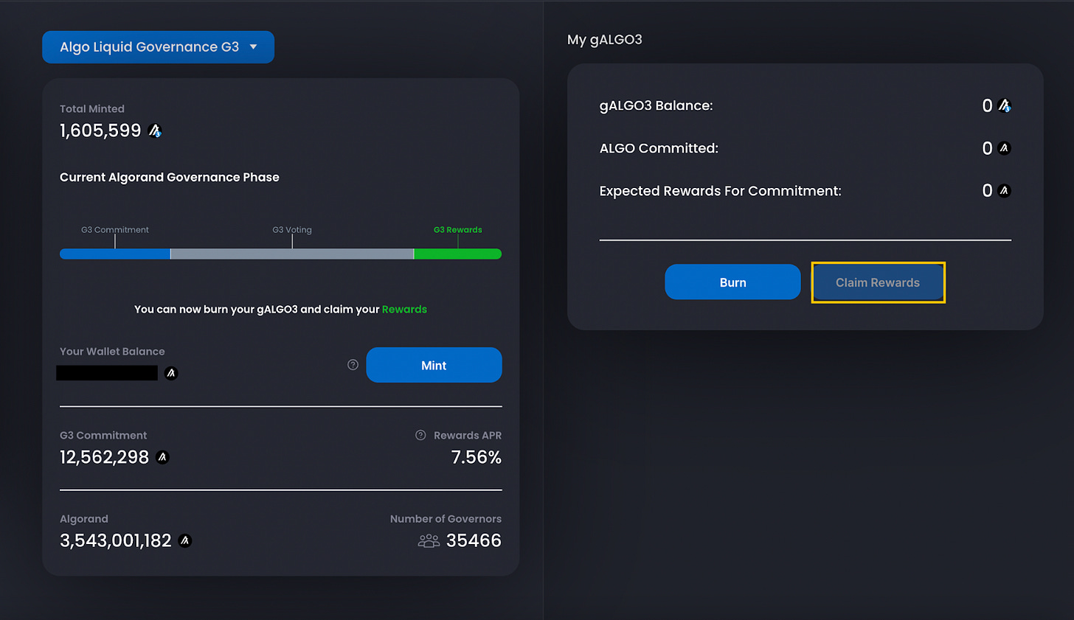
Task: Click the Algo icon beside ALGO Committed
Action: point(1004,148)
